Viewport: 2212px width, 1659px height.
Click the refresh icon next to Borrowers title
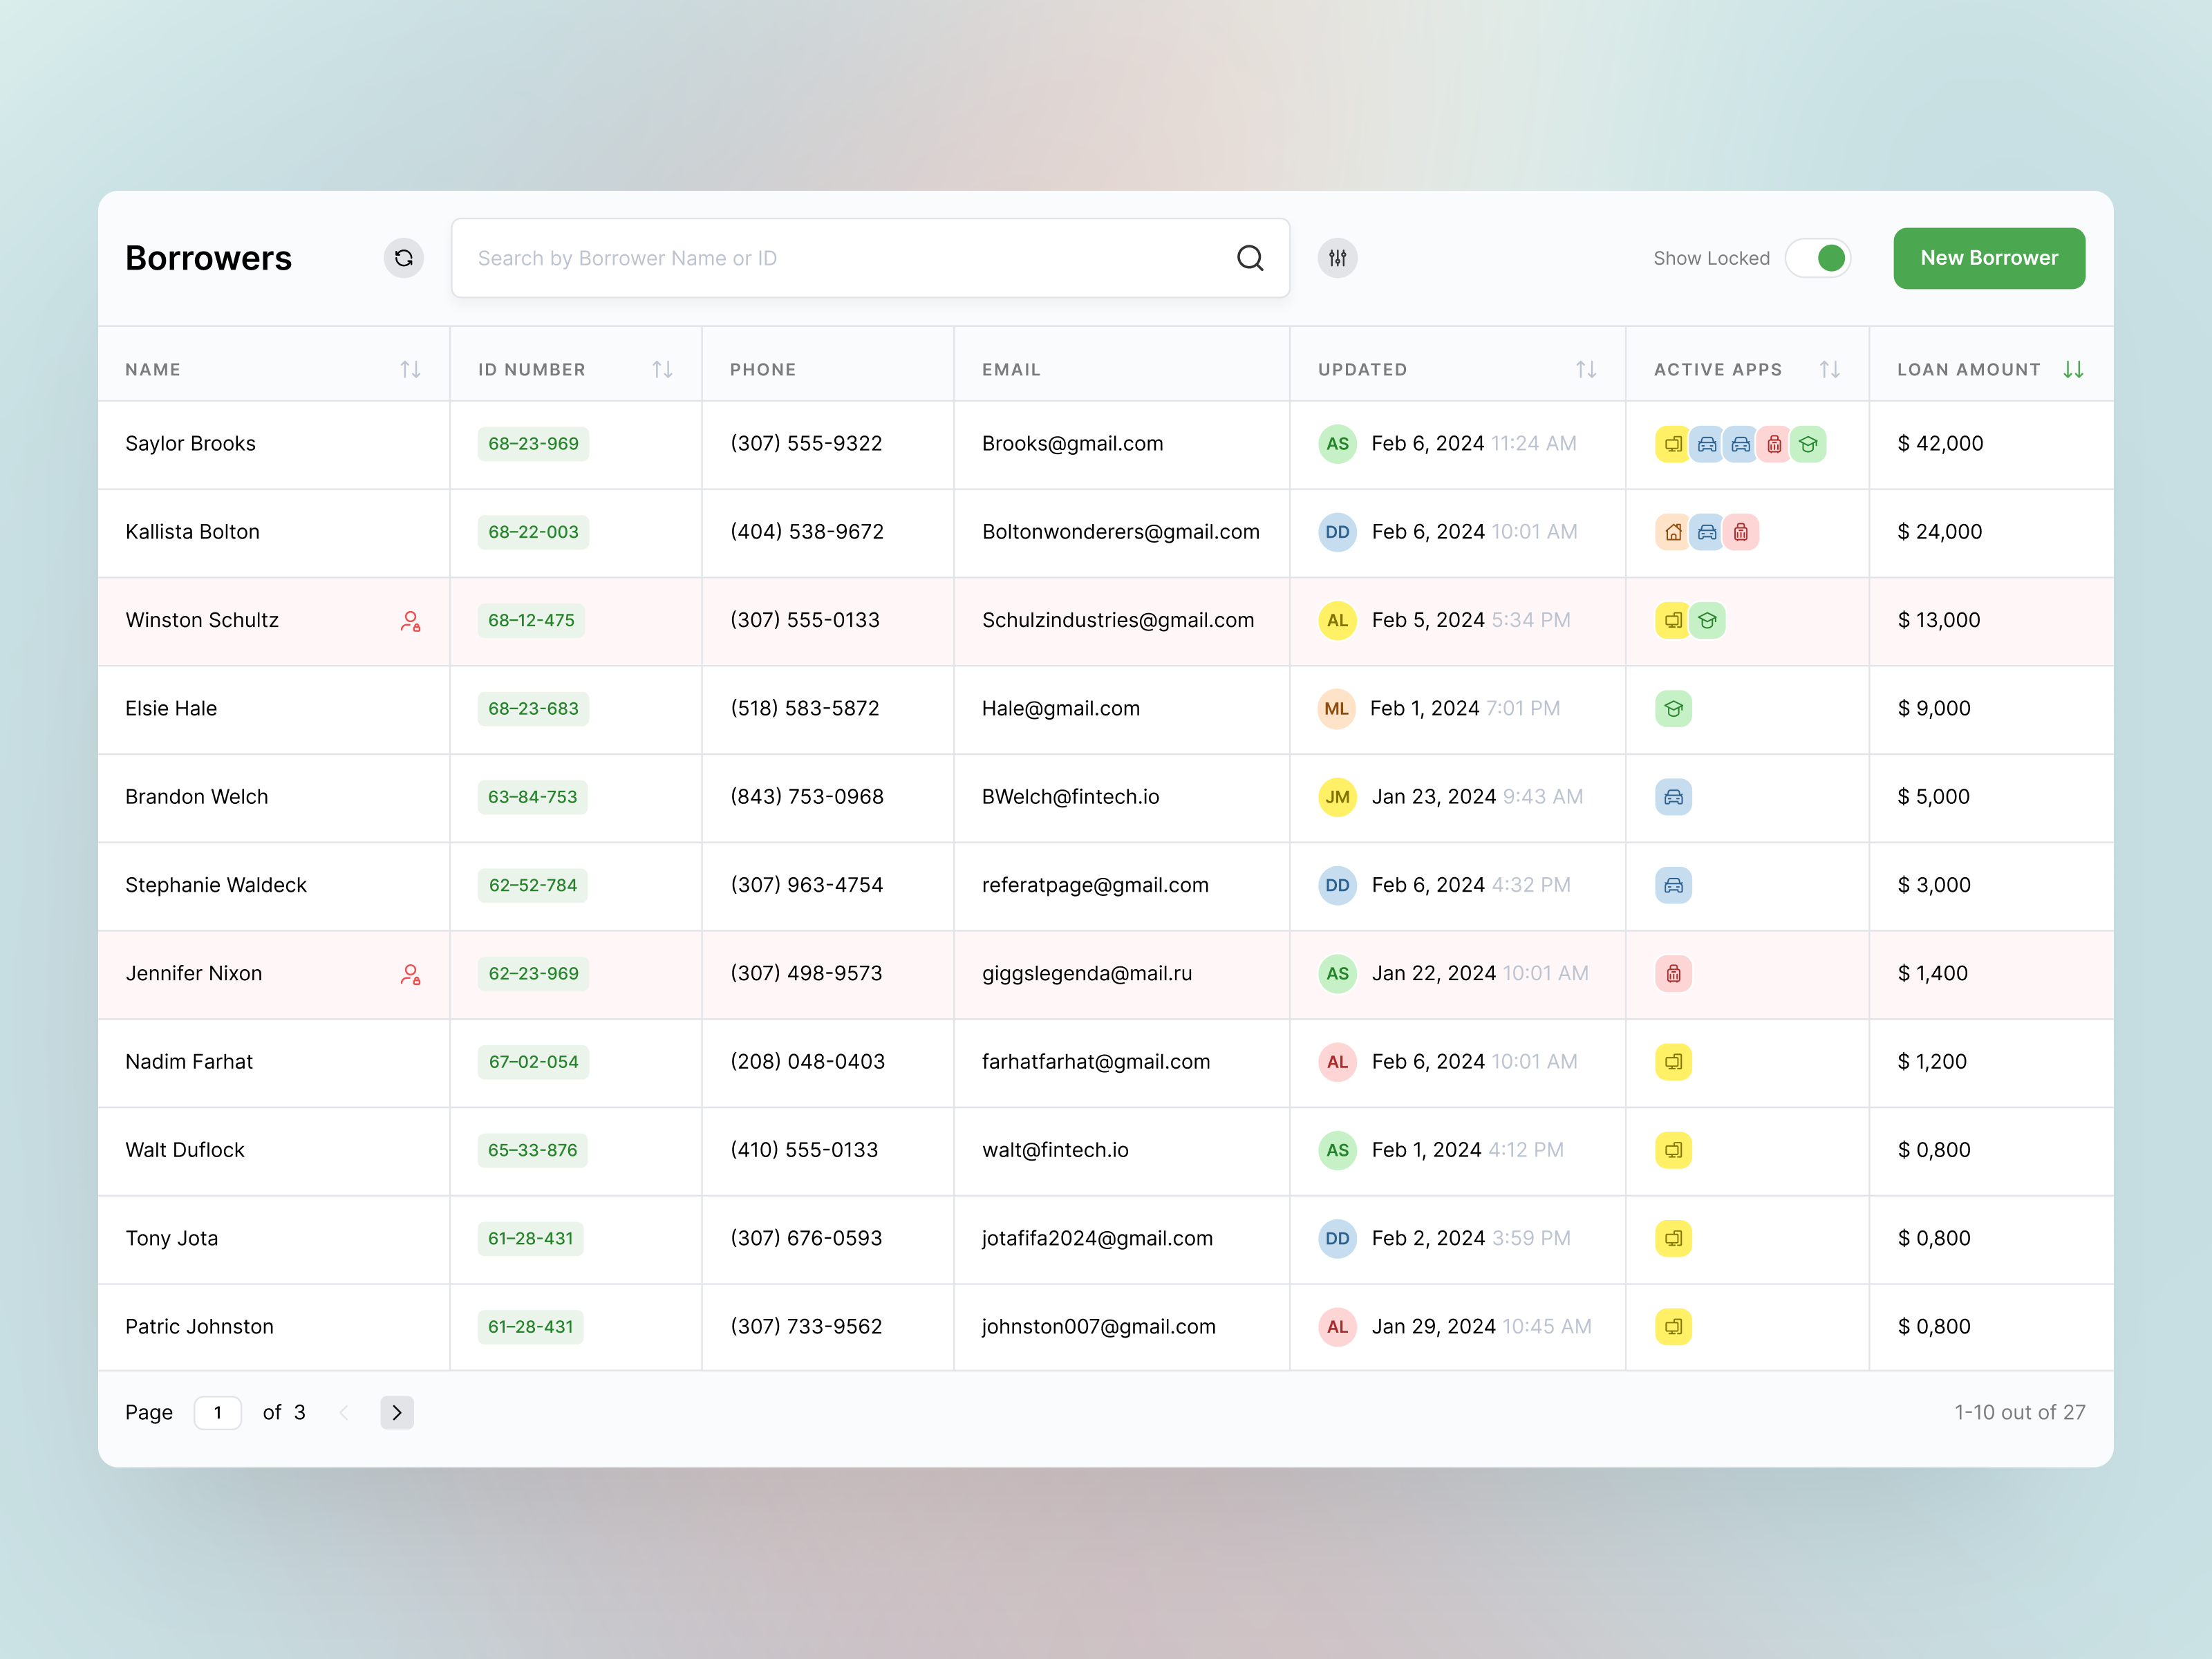404,258
